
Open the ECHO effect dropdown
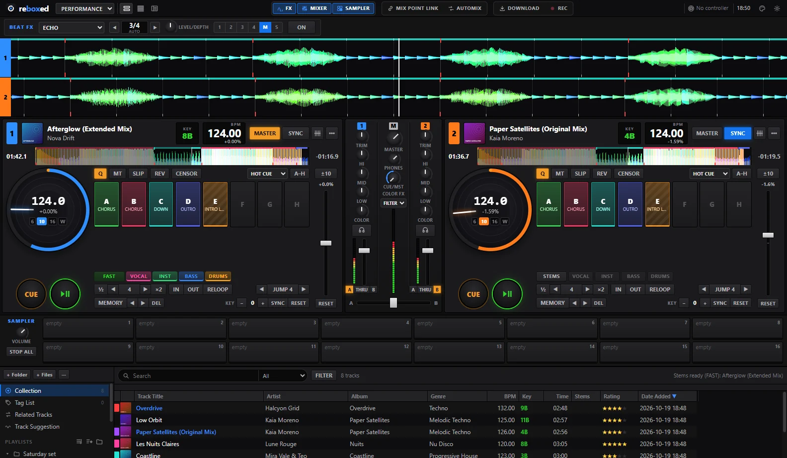(x=72, y=27)
